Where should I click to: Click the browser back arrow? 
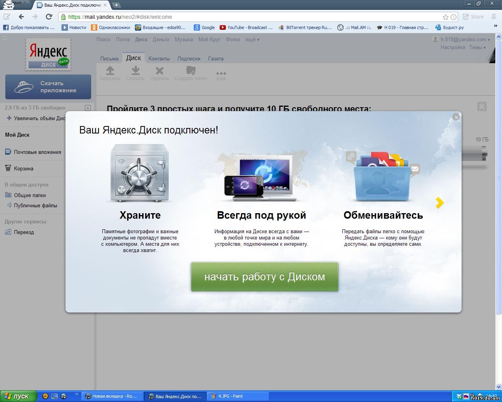pos(21,16)
